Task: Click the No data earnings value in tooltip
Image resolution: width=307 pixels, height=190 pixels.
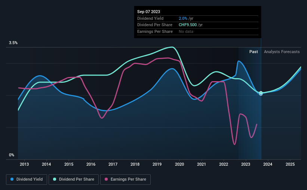Action: [186, 31]
